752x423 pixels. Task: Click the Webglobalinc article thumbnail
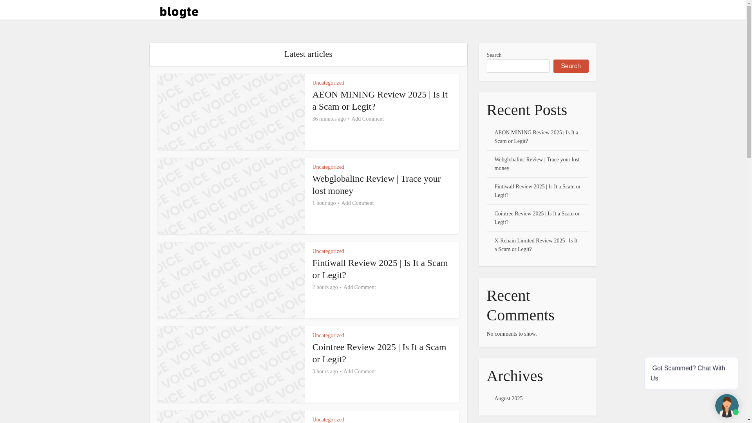(x=231, y=196)
